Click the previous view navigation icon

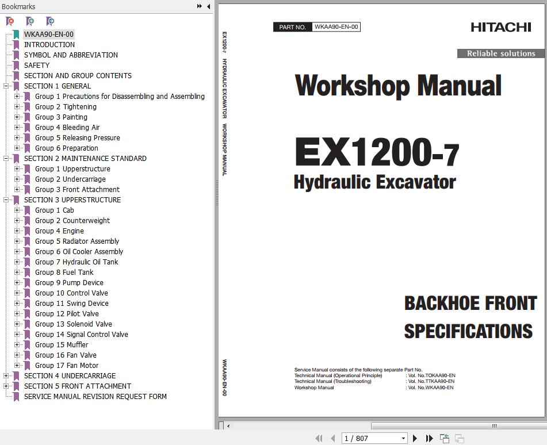[x=445, y=438]
